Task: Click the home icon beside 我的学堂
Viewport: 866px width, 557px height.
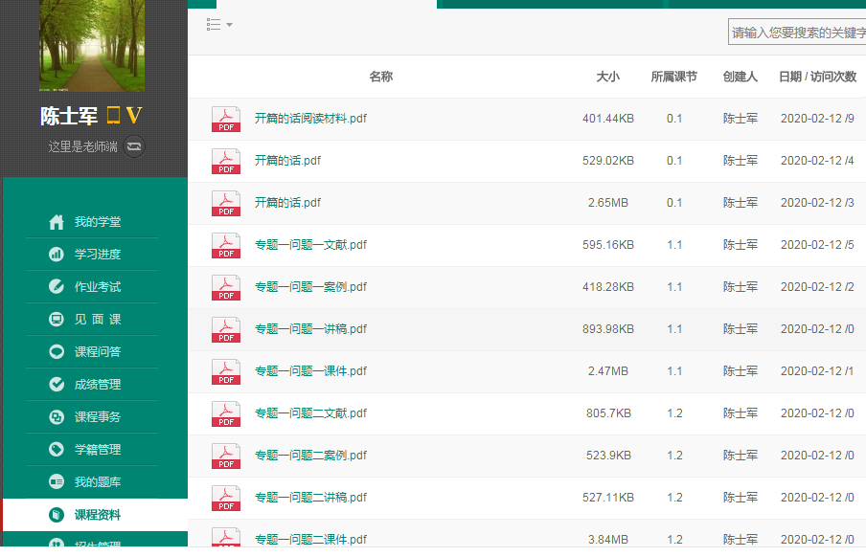Action: click(57, 222)
